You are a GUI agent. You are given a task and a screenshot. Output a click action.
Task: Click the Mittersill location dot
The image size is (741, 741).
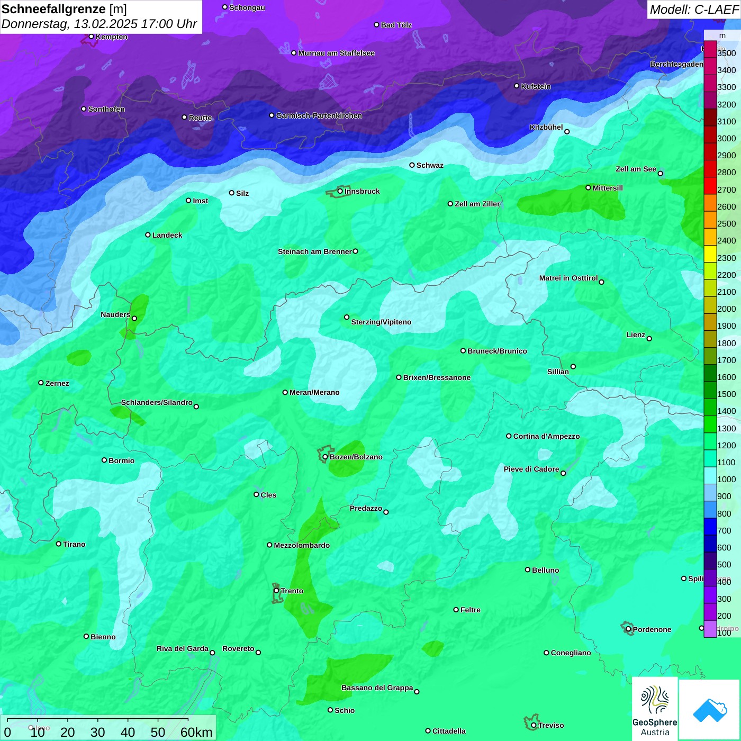588,187
